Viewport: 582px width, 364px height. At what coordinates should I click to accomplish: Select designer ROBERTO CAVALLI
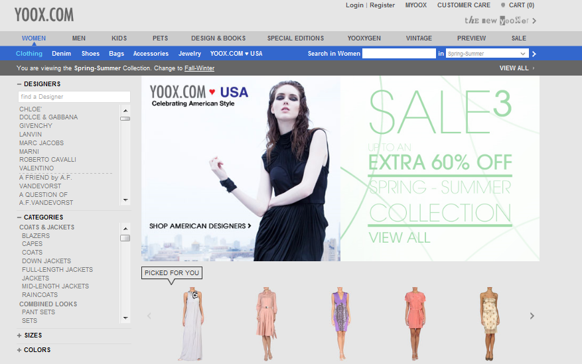(48, 160)
